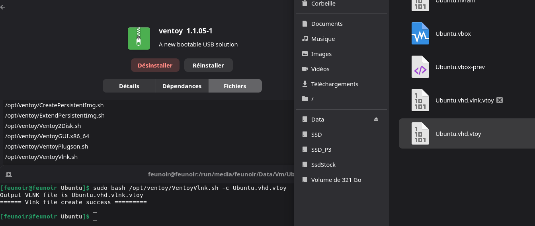Select the Fichiers tab
This screenshot has width=535, height=226.
(235, 86)
